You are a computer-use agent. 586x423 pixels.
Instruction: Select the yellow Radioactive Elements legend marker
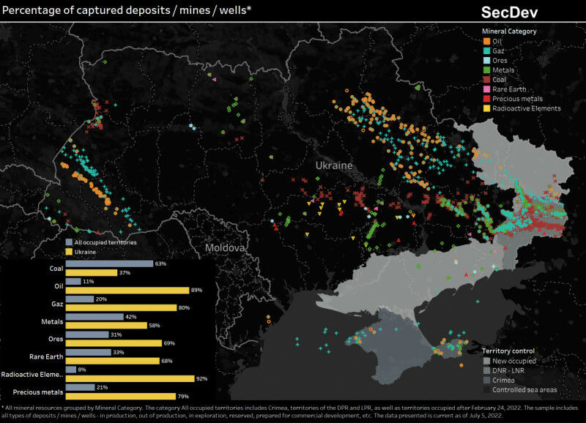click(x=486, y=108)
